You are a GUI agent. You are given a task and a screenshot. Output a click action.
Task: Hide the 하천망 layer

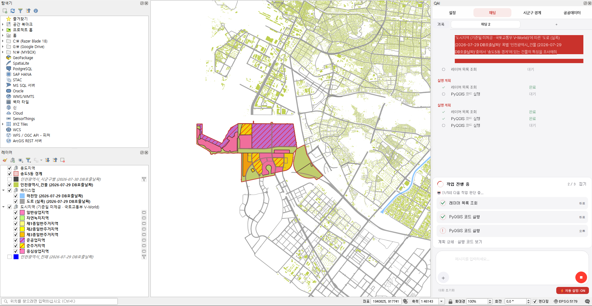click(x=16, y=196)
